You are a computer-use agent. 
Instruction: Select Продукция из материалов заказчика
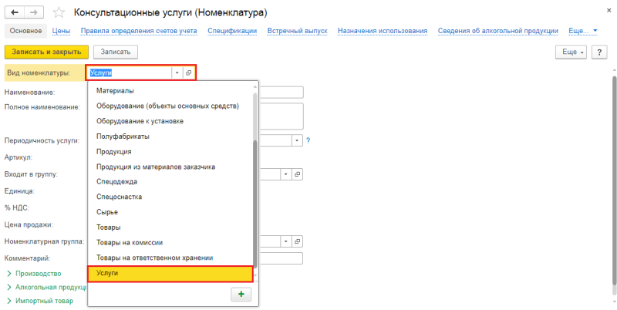pos(170,167)
